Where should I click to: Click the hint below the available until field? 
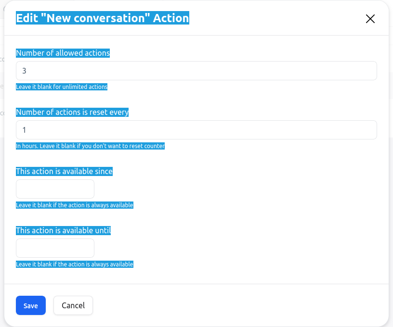(x=75, y=264)
